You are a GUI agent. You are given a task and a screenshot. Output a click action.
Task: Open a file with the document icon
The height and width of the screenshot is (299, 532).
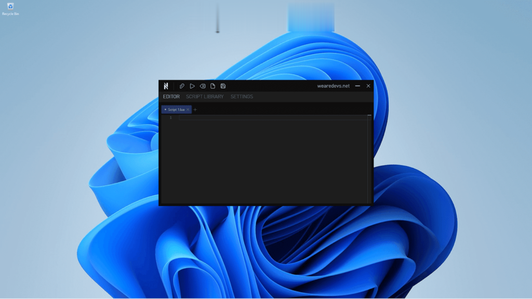212,86
